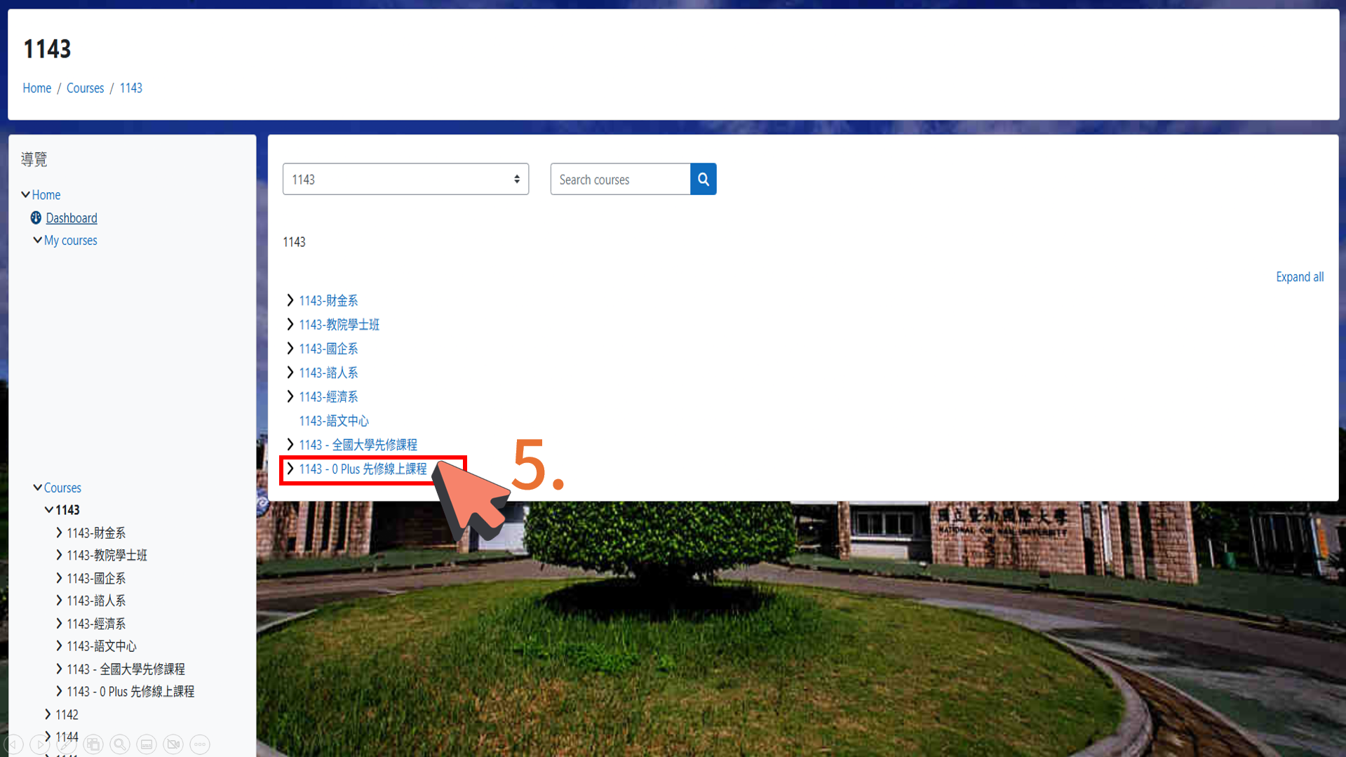Activate the slideshow zoom magnifier
The width and height of the screenshot is (1346, 757).
tap(120, 744)
